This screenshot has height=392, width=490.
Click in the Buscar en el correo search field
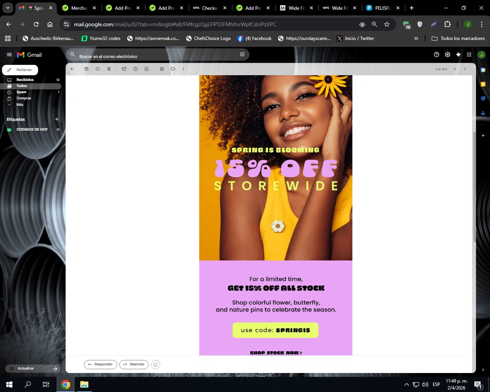[x=157, y=55]
